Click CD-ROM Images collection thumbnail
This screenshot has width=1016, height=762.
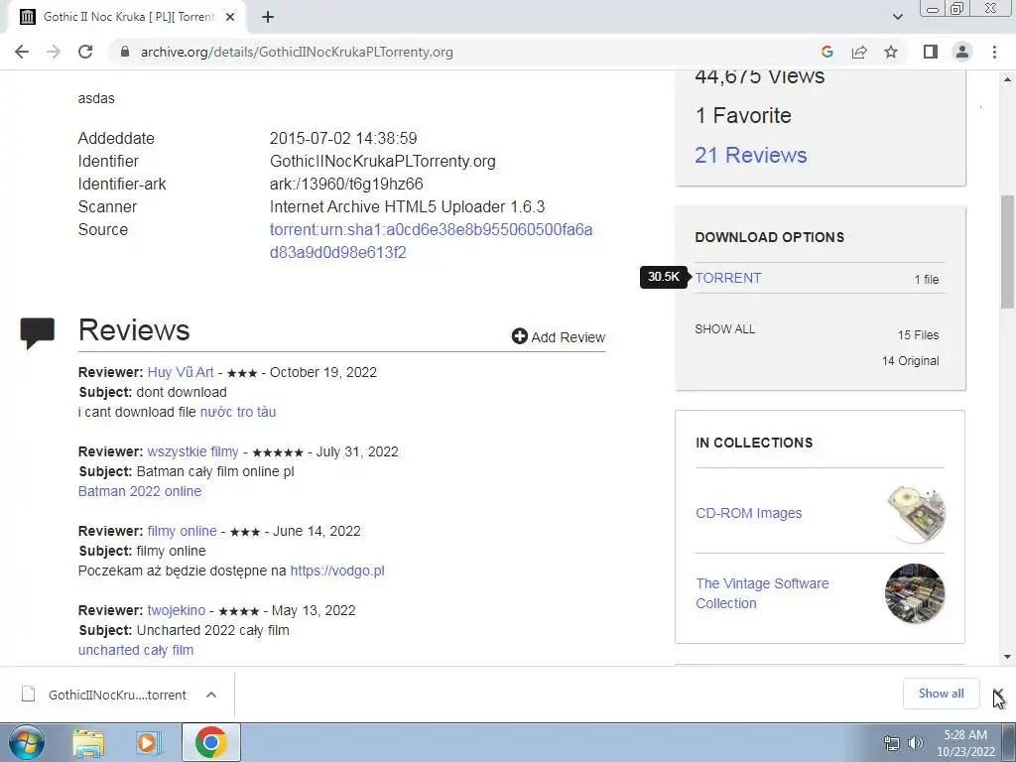coord(915,513)
